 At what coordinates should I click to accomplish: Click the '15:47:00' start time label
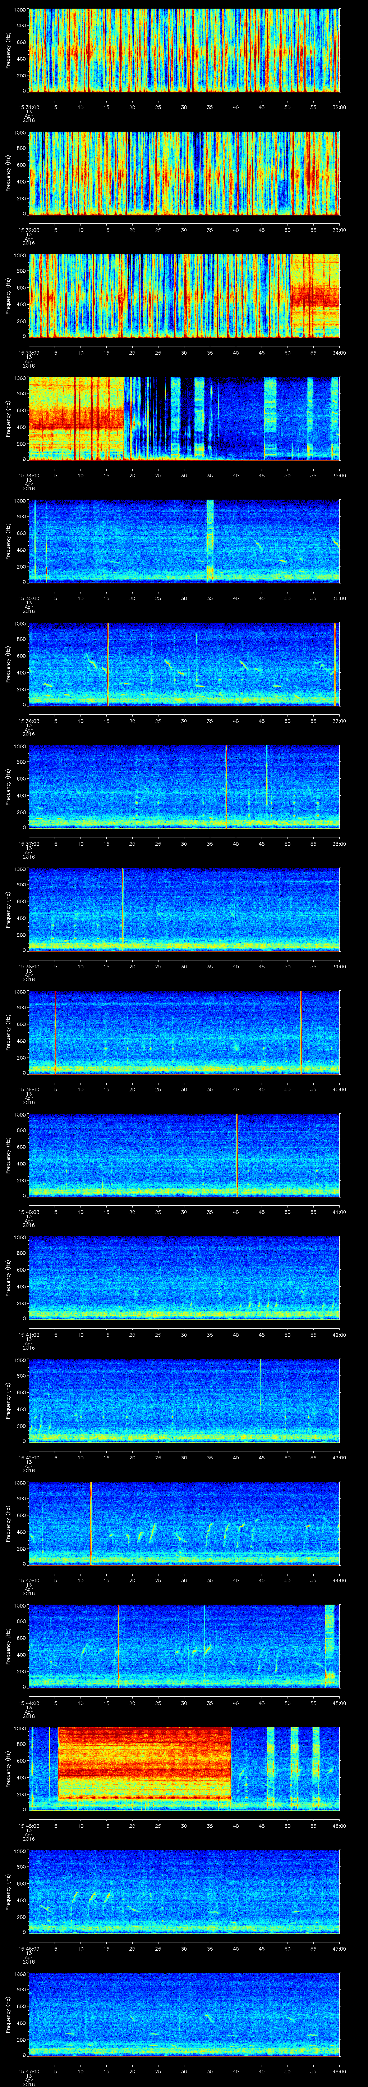click(x=28, y=2071)
